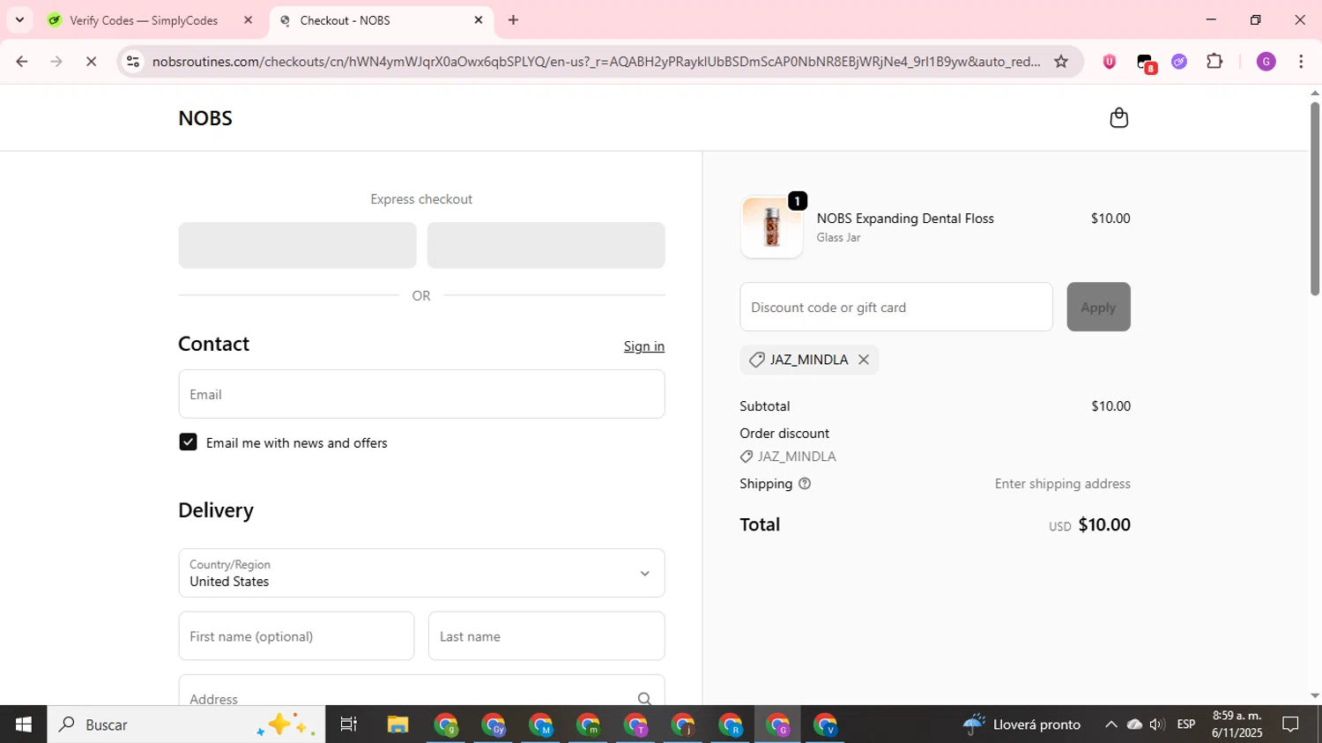Click the Total $10.00 amount
1322x743 pixels.
point(1104,524)
